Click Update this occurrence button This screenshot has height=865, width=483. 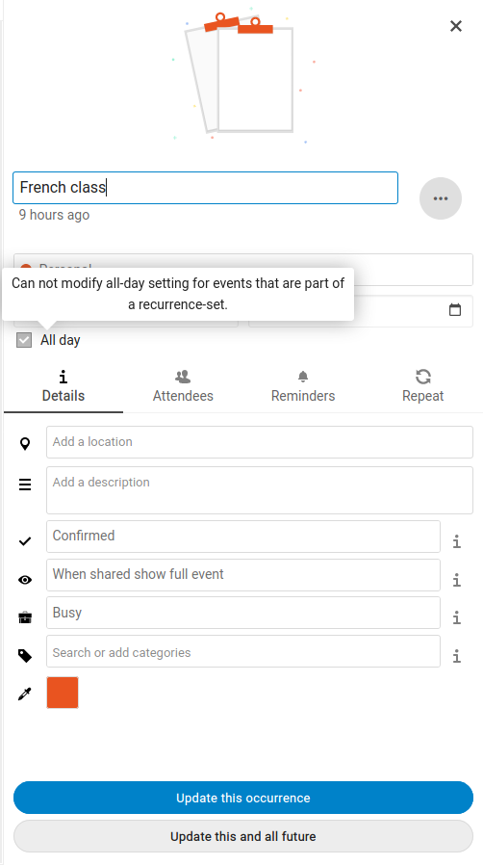[x=242, y=798]
